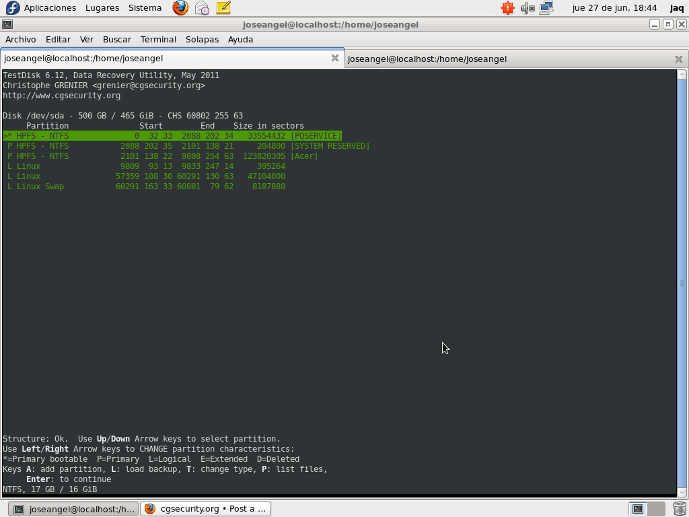The width and height of the screenshot is (689, 517).
Task: Close the second terminal tab
Action: point(678,59)
